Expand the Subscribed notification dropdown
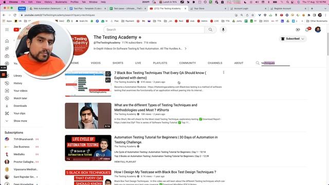Image resolution: width=329 pixels, height=185 pixels. (x=293, y=39)
